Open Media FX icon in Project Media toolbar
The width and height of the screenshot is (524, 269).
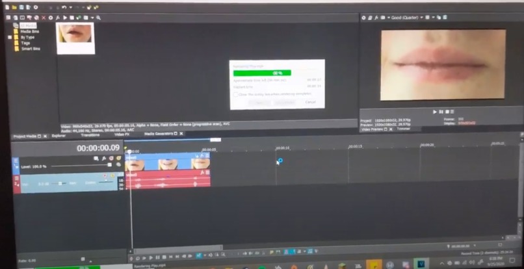pyautogui.click(x=58, y=18)
